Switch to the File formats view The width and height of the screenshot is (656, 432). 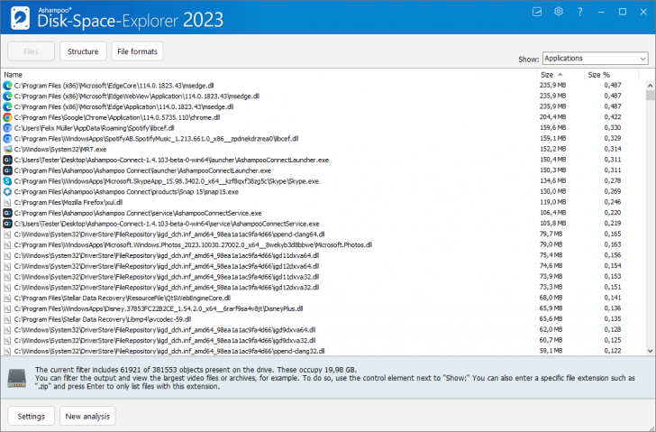[x=137, y=51]
